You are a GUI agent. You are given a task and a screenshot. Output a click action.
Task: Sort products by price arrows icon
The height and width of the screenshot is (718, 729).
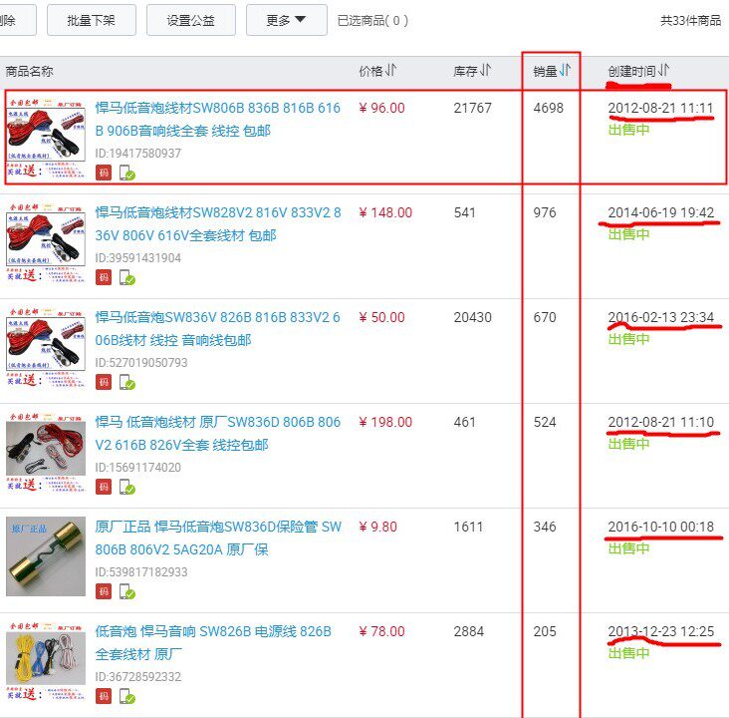pos(391,71)
